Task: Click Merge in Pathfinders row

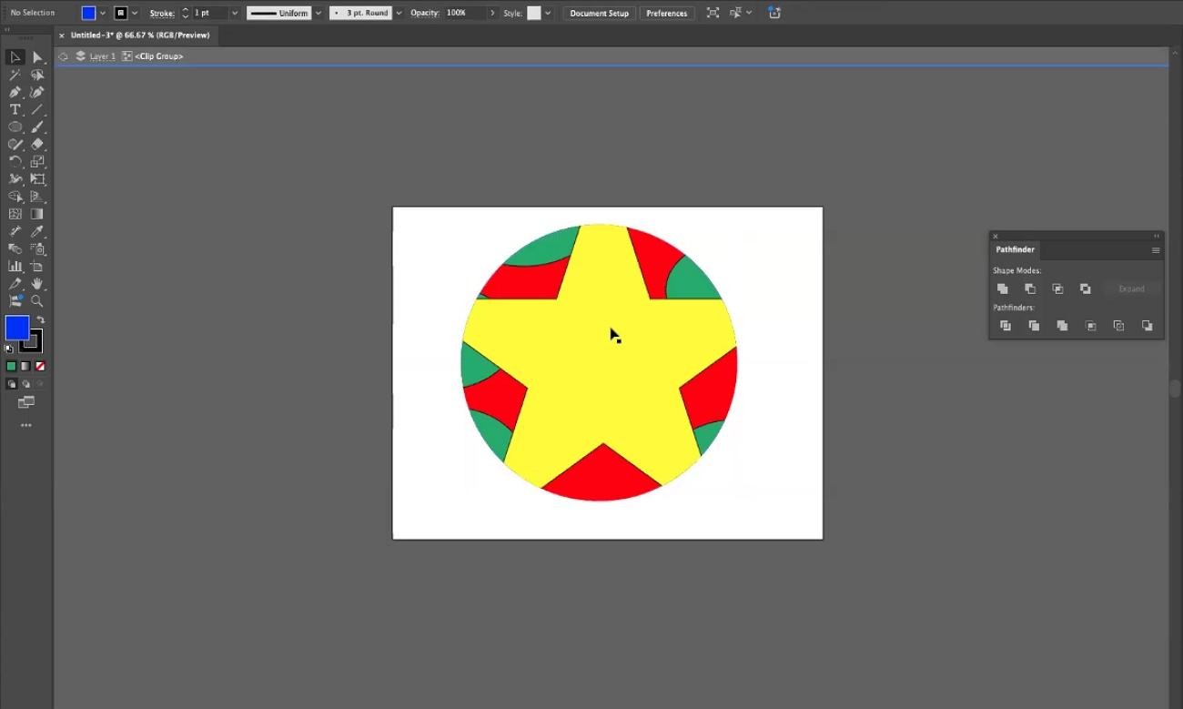Action: pos(1062,326)
